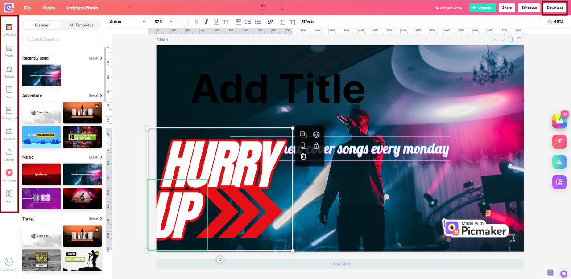Click the Share button

tap(507, 8)
